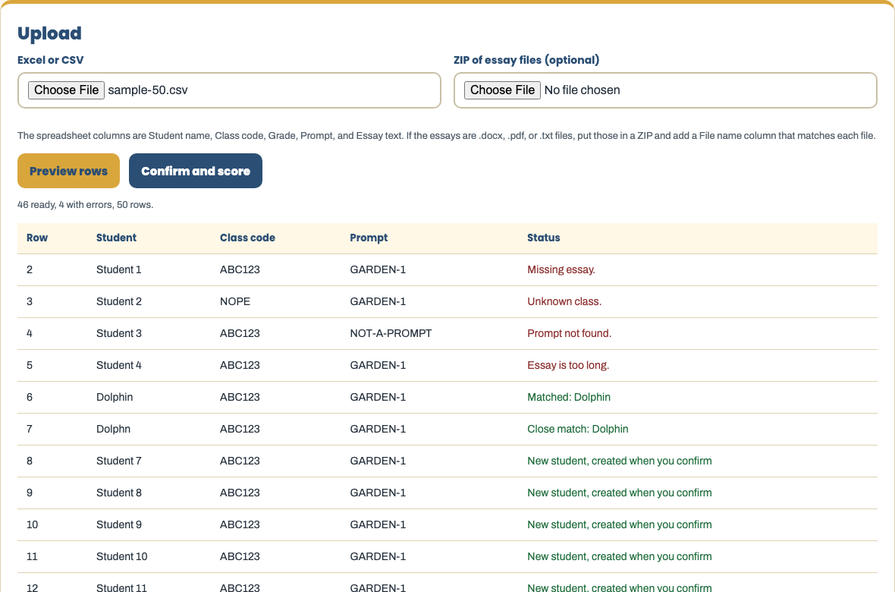Viewport: 895px width, 592px height.
Task: Click the spreadsheet columns help text
Action: 446,136
